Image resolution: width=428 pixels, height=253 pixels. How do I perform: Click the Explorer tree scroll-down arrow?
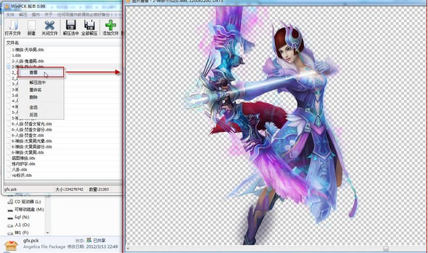(48, 233)
